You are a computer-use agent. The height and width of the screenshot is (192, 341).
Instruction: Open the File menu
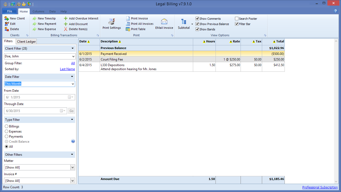(x=10, y=11)
